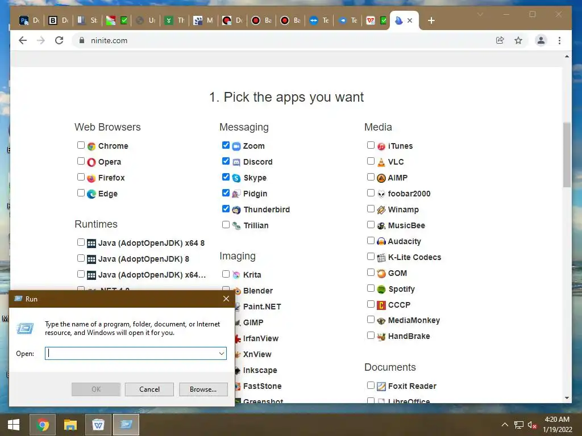Click the Audacity headphones icon

coord(381,241)
